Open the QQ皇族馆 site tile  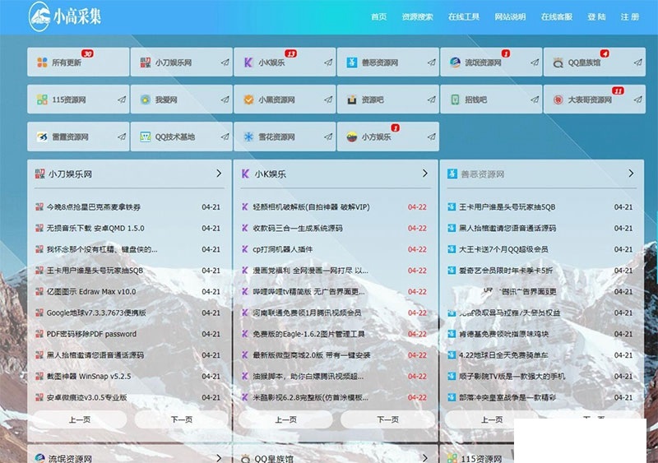point(592,63)
